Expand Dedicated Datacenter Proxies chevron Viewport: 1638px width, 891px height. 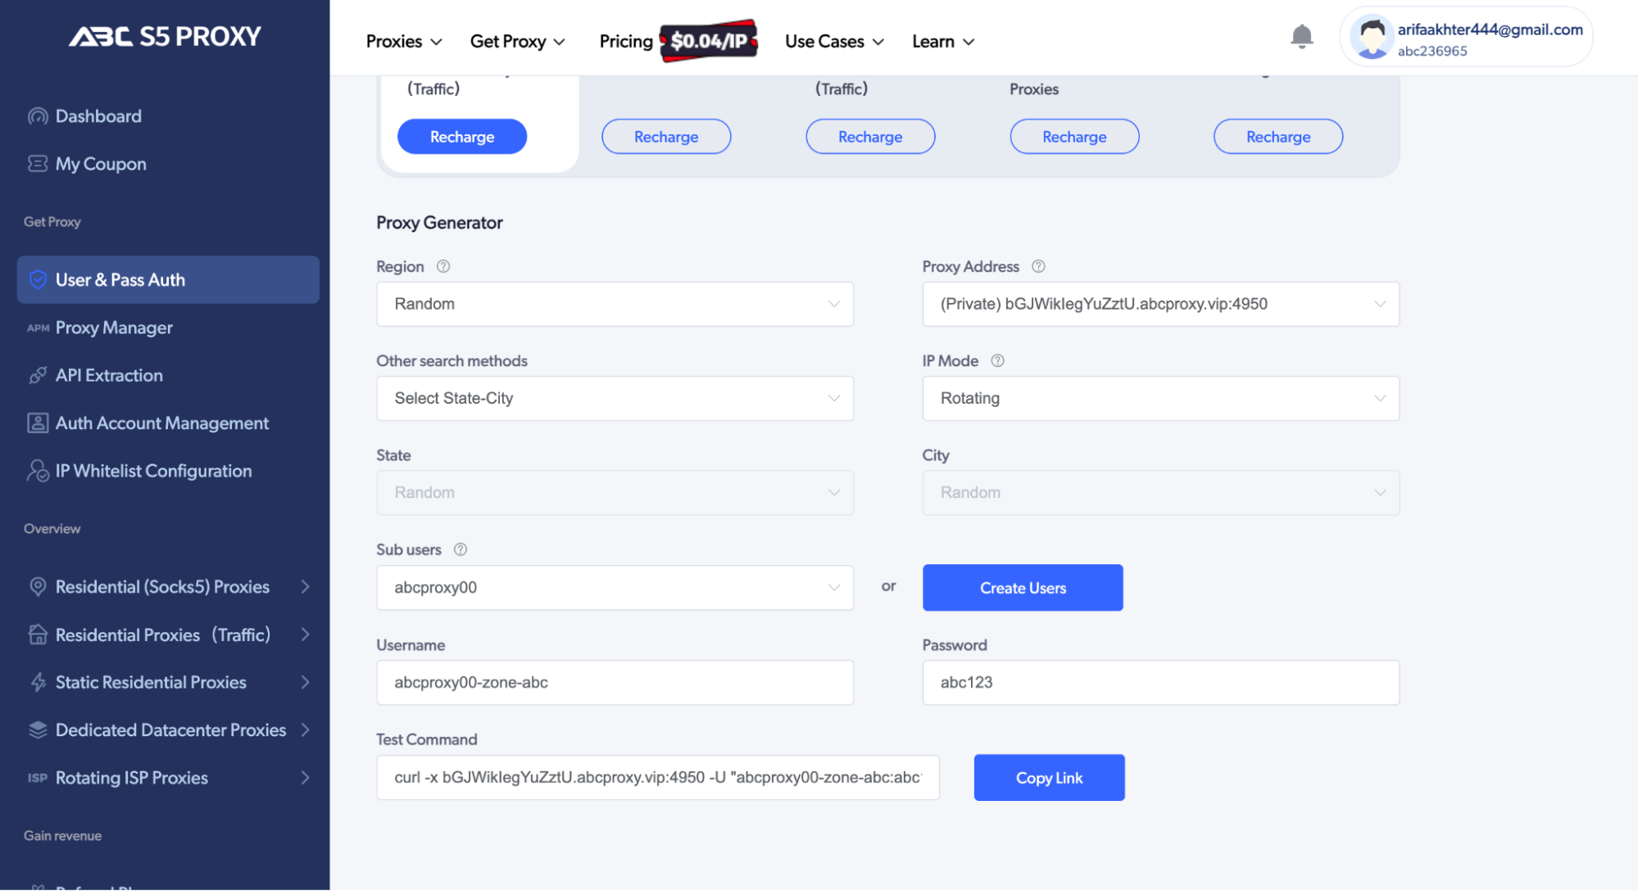(x=305, y=730)
